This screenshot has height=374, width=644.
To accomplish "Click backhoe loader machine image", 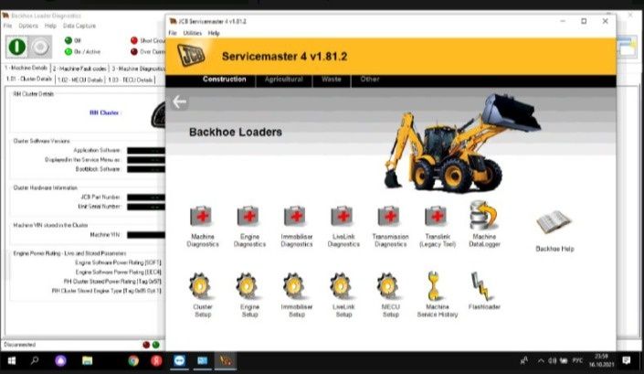I will pos(462,144).
